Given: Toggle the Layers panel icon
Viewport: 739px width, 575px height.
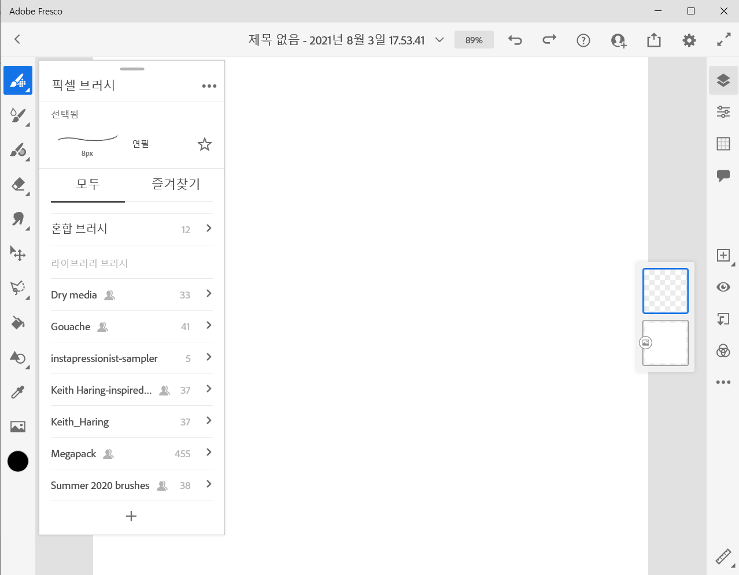Looking at the screenshot, I should (x=723, y=80).
